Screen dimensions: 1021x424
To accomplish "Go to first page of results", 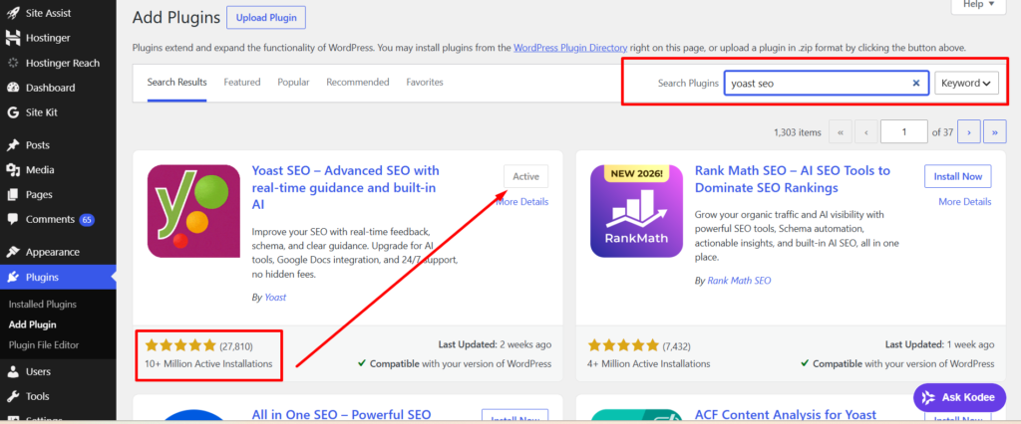I will coord(840,132).
